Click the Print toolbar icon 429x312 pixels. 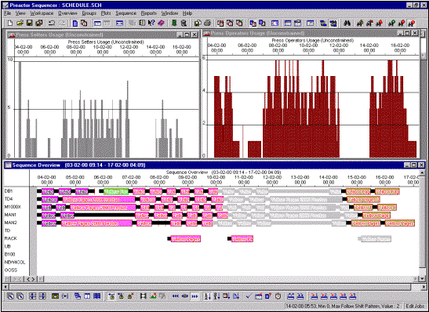point(207,24)
